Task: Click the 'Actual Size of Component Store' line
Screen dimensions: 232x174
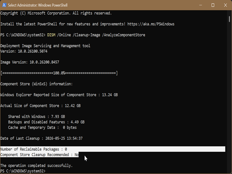Action: [x=40, y=106]
